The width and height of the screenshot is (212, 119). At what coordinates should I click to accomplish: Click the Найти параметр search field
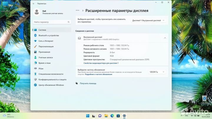coord(52,22)
